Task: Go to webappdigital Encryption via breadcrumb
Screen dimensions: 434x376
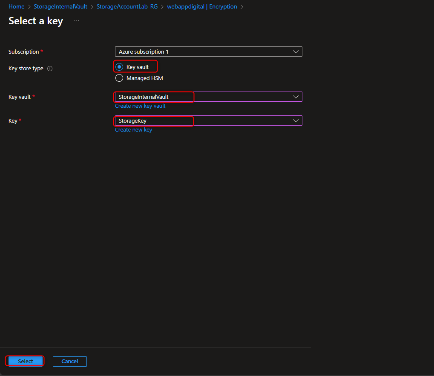Action: pos(202,6)
